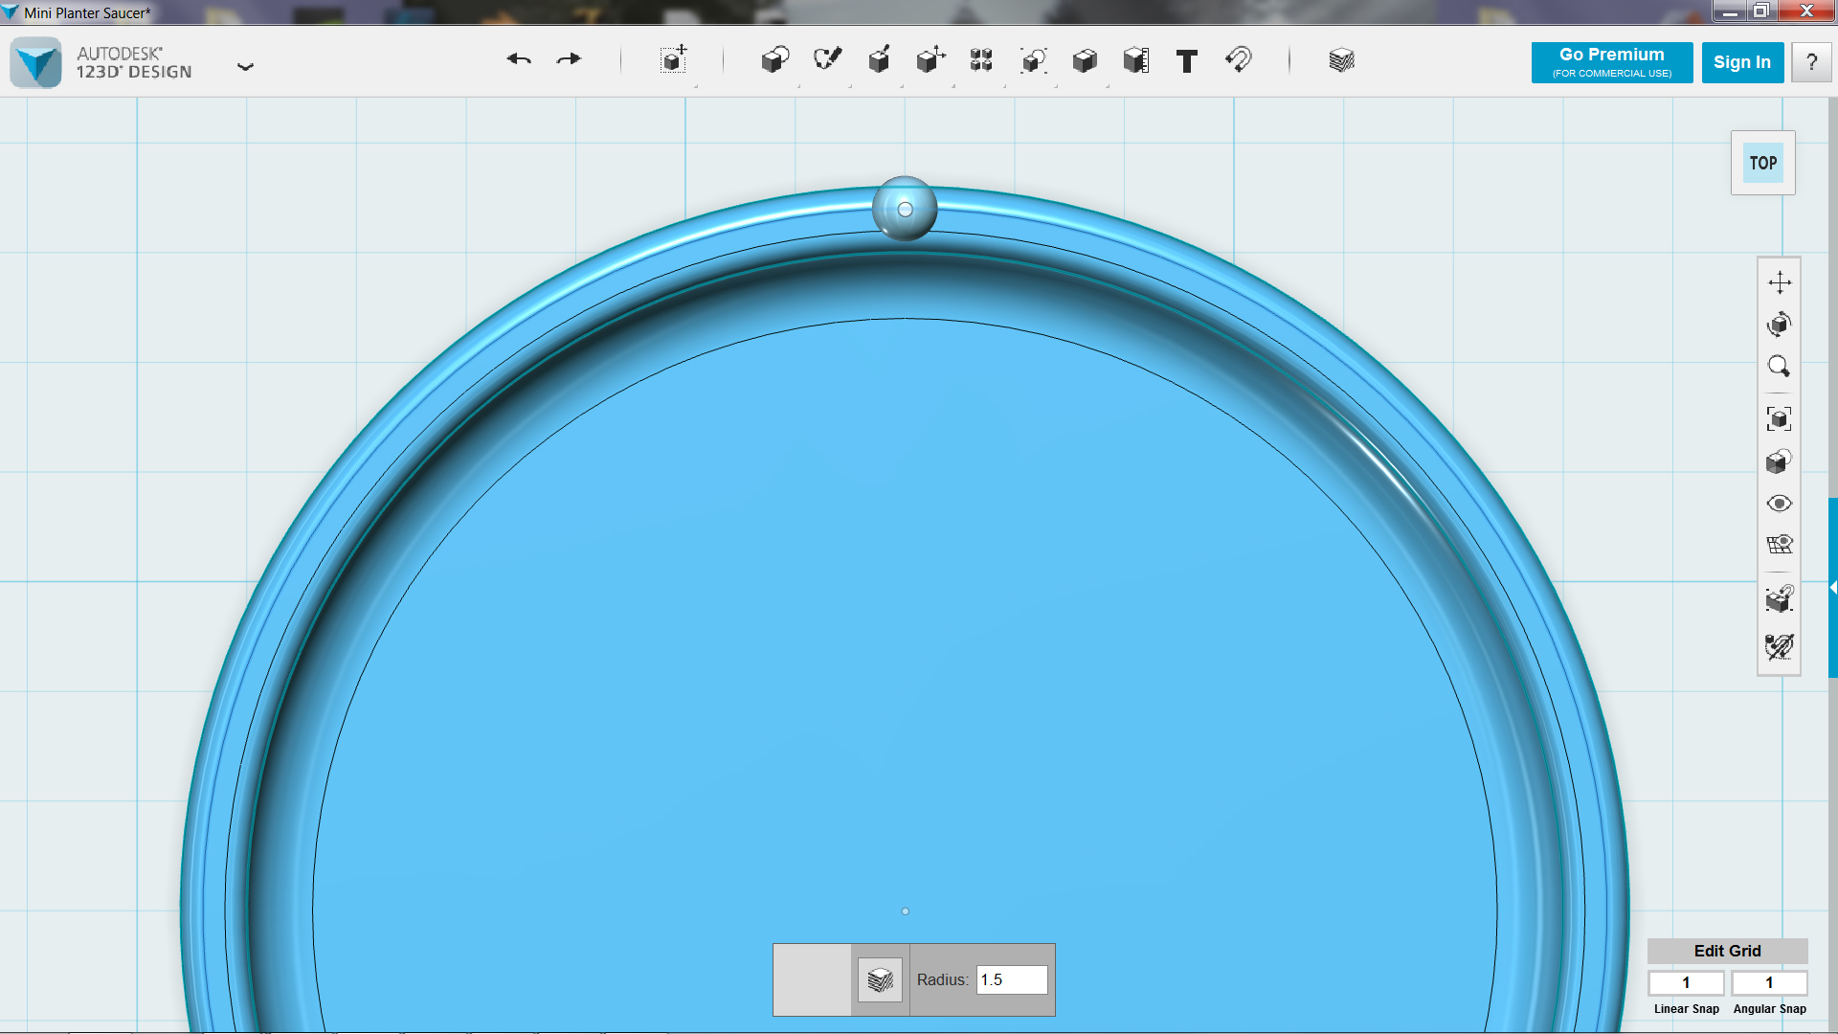
Task: Click the Fit to view icon
Action: (1779, 418)
